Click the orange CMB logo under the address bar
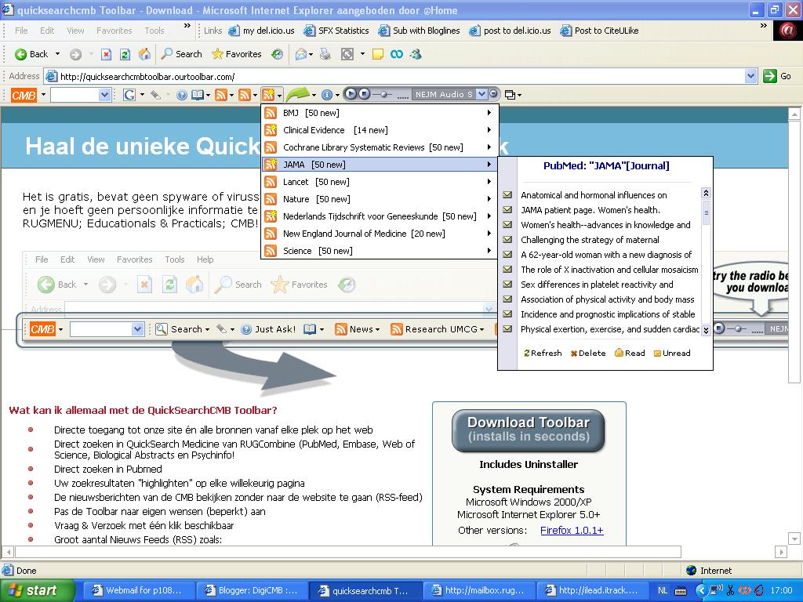Viewport: 803px width, 602px height. (x=24, y=95)
